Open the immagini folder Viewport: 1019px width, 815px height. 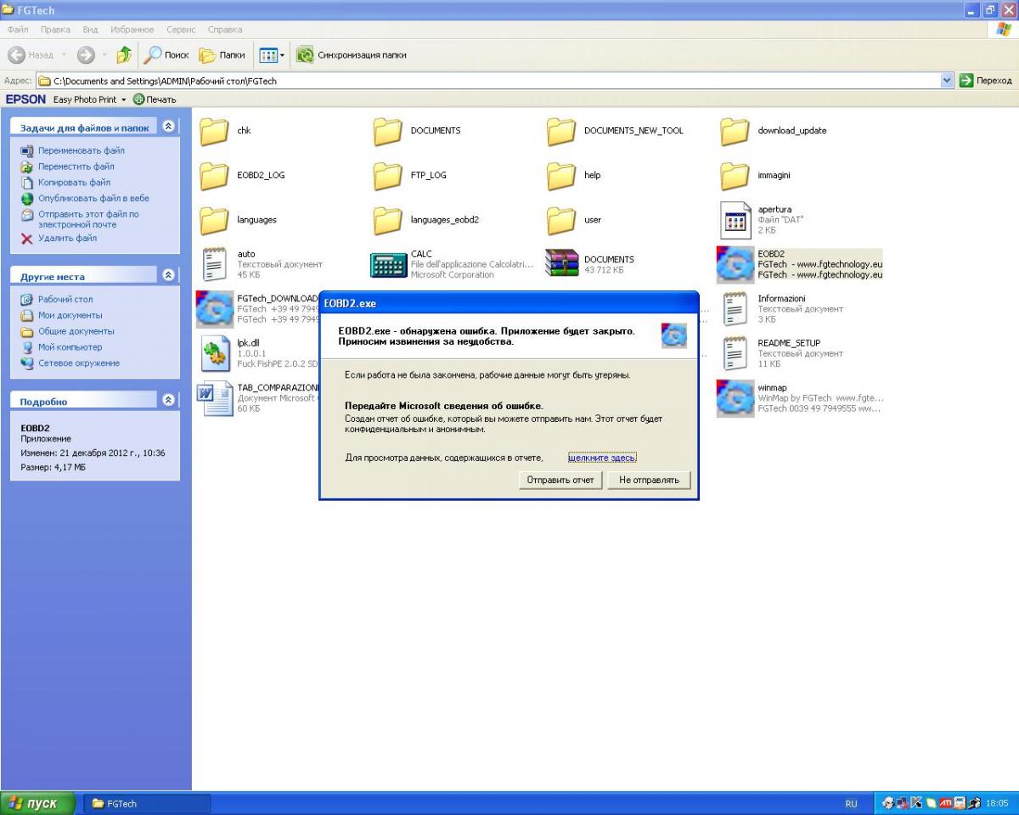[735, 175]
